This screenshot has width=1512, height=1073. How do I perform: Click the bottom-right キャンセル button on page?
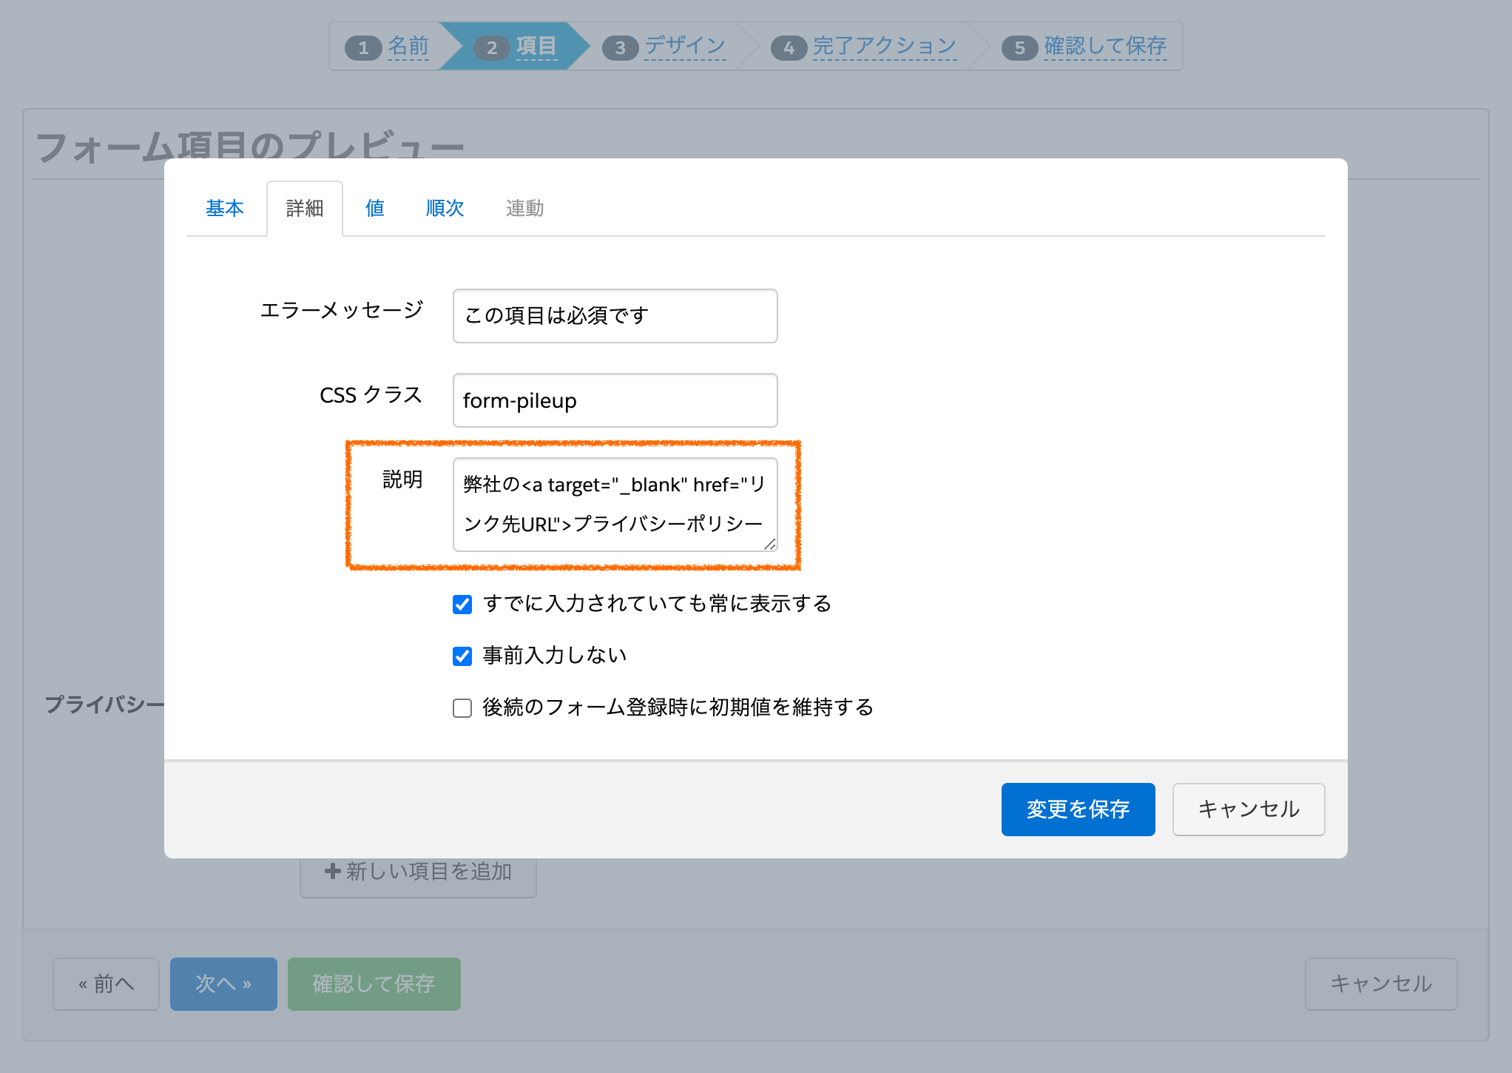click(1381, 984)
